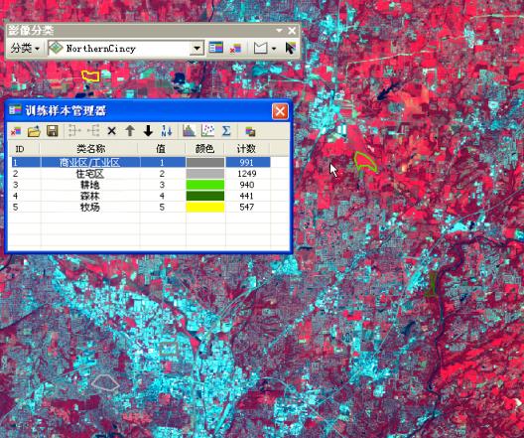
Task: Click the clear training samples toolbar icon
Action: pos(235,48)
